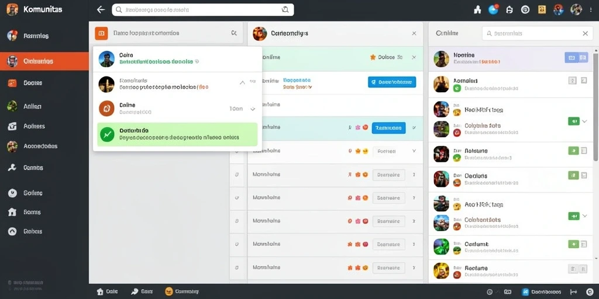Click the blue toggle button in first right-panel row

point(576,58)
